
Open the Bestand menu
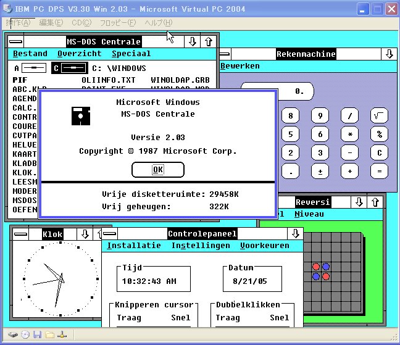30,54
